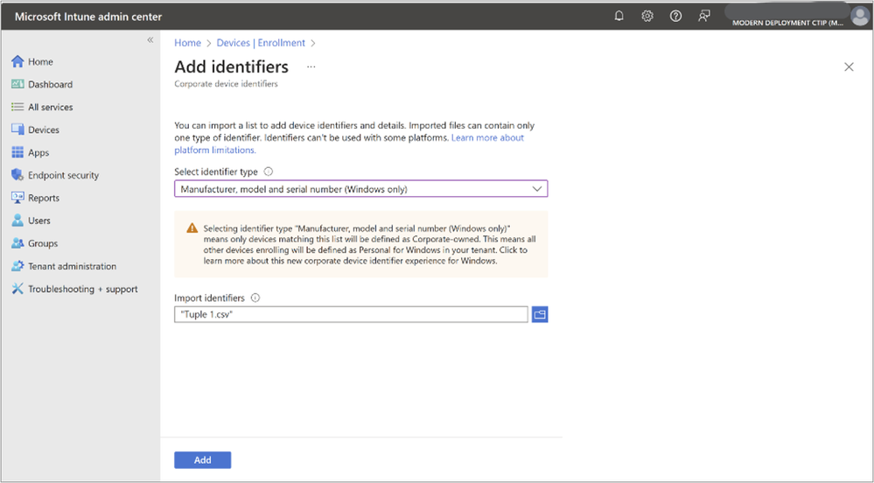This screenshot has height=483, width=874.
Task: Click the Users person icon
Action: click(x=17, y=220)
